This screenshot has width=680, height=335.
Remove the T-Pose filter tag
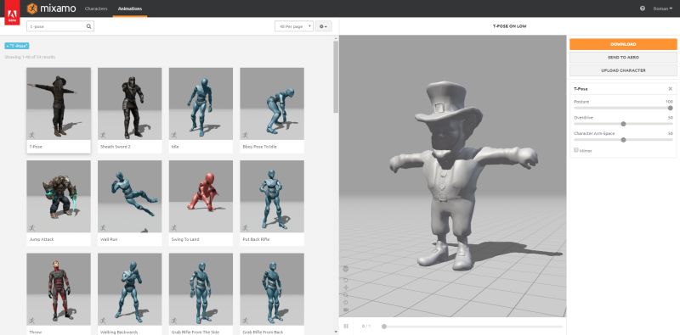(x=17, y=46)
